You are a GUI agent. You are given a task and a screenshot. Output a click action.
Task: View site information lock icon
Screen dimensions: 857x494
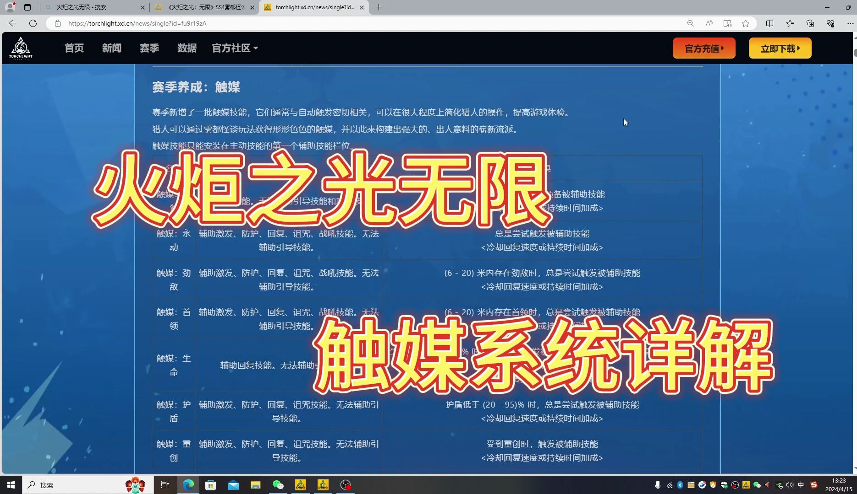[x=58, y=23]
